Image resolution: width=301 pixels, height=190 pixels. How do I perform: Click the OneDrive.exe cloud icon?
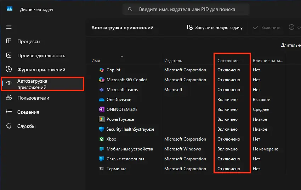pos(101,100)
